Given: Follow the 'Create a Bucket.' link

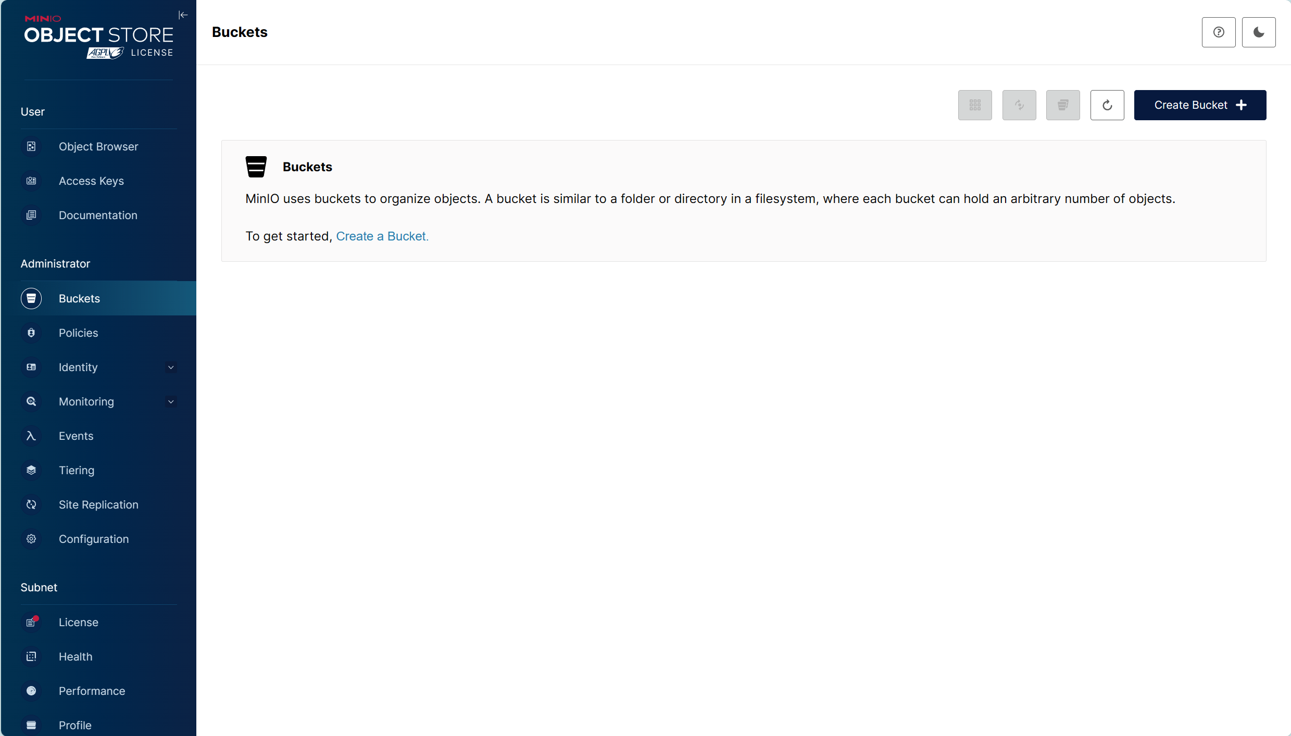Looking at the screenshot, I should tap(382, 236).
